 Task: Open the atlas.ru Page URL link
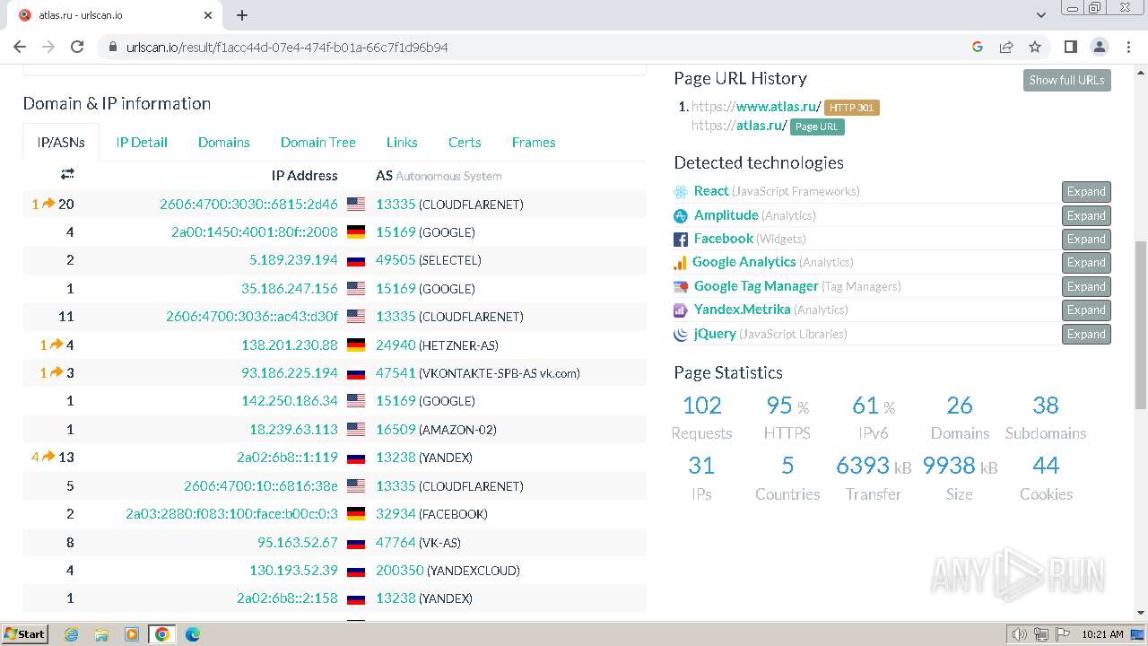click(739, 126)
